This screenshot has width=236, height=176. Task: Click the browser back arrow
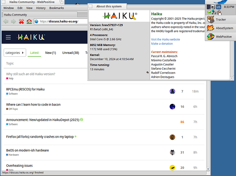[x=6, y=21]
